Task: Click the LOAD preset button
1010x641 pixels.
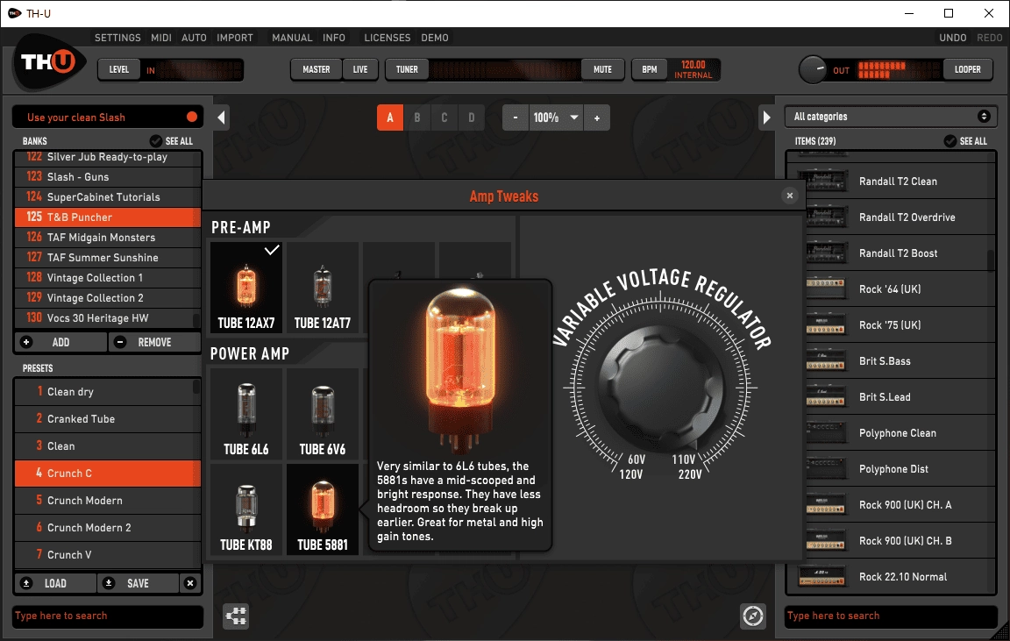Action: [x=55, y=583]
